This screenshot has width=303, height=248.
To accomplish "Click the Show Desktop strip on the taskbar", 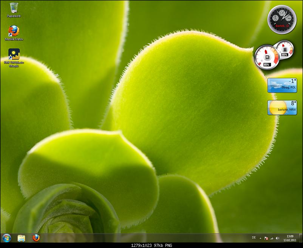I will (x=300, y=238).
